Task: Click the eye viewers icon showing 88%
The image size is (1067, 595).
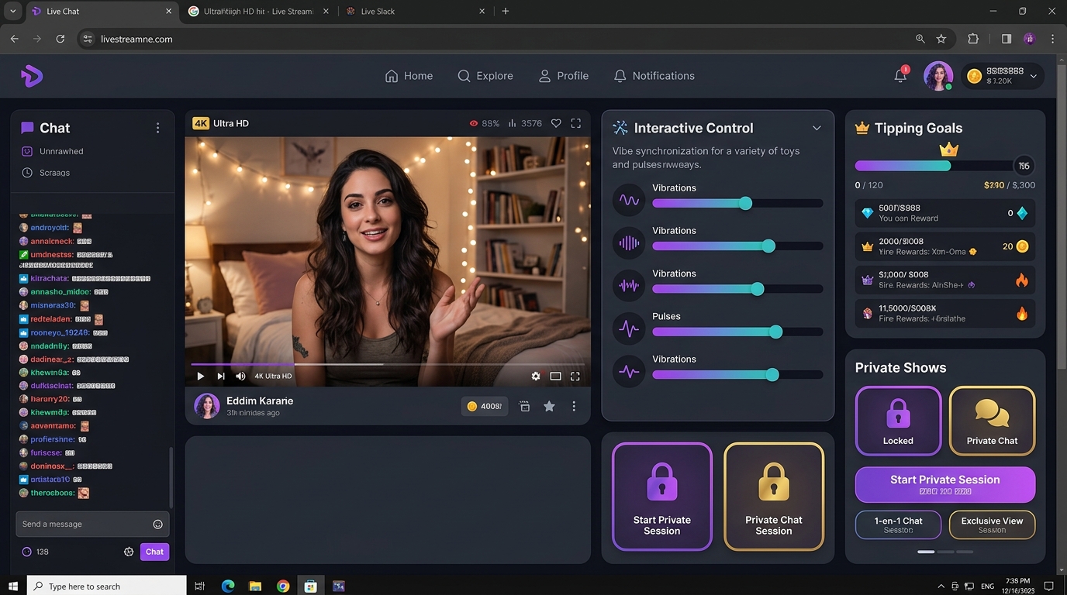Action: [474, 123]
